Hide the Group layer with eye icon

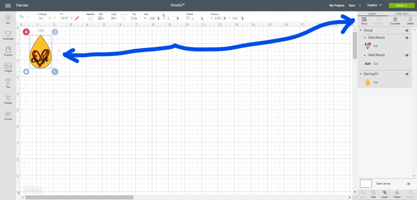pos(406,30)
